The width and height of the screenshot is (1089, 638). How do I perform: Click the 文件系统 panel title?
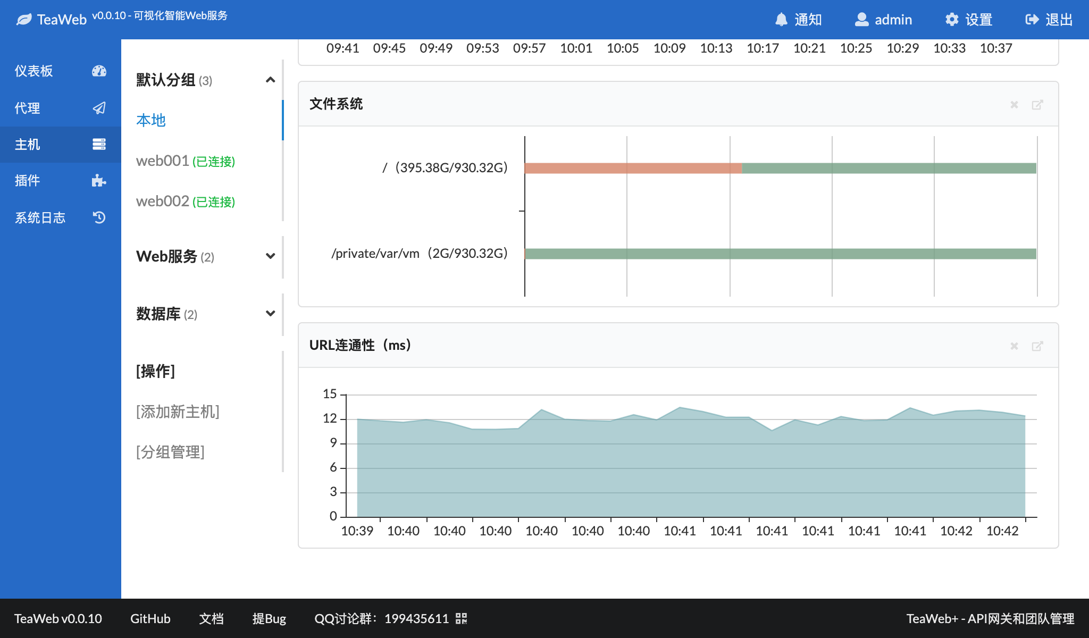coord(336,104)
